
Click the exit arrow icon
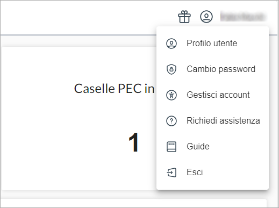tap(171, 173)
